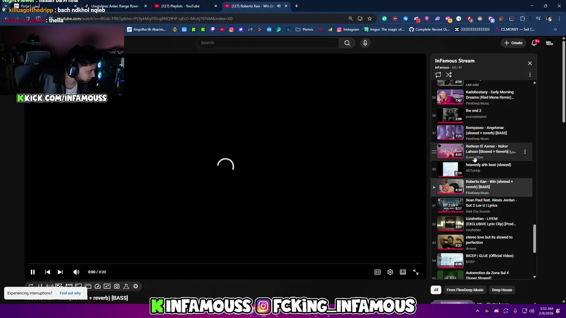This screenshot has height=318, width=566.
Task: Open a new browser tab with the plus button
Action: pos(296,6)
